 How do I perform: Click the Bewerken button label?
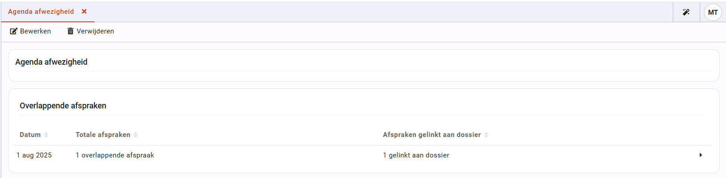[x=35, y=31]
